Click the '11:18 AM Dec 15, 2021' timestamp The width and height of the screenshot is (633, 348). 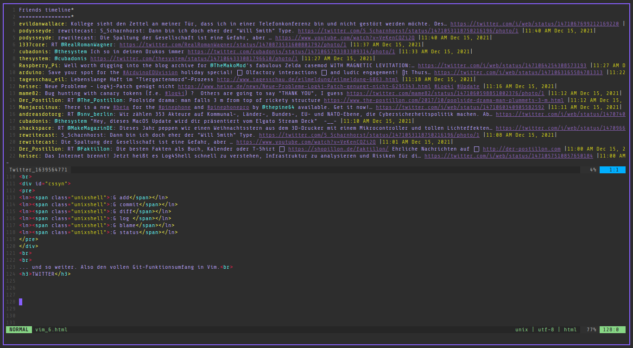pos(439,79)
